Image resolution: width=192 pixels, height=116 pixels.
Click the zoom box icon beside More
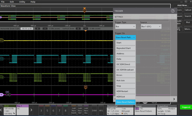coord(179,29)
